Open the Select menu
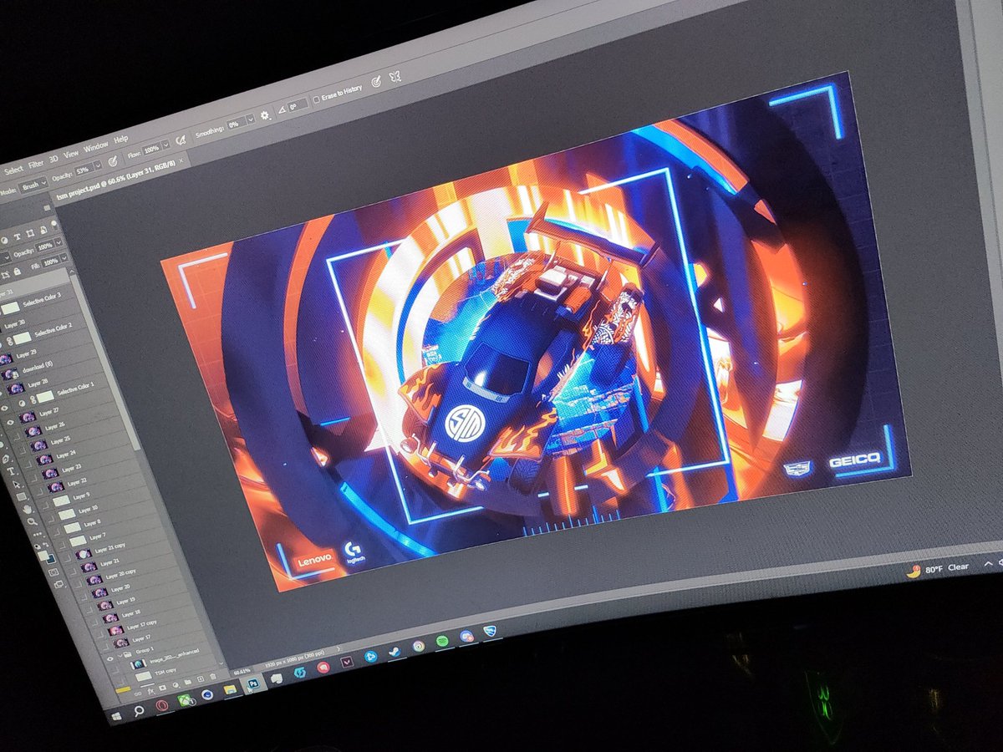Screen dimensions: 1003x752 pos(14,170)
